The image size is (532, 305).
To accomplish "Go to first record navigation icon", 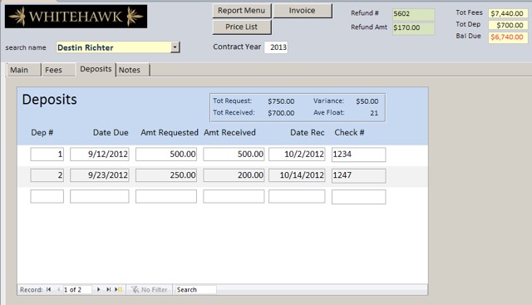I will pos(49,289).
